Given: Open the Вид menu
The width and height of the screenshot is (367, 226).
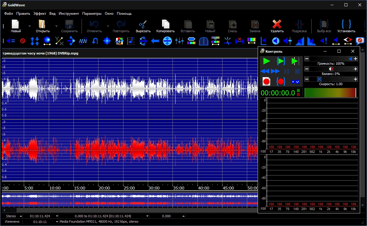Looking at the screenshot, I should tap(52, 14).
